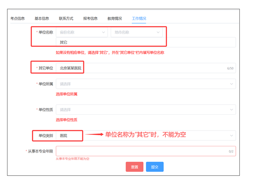Click the chevron arrow of 单位类别
The height and width of the screenshot is (180, 267).
coord(232,135)
